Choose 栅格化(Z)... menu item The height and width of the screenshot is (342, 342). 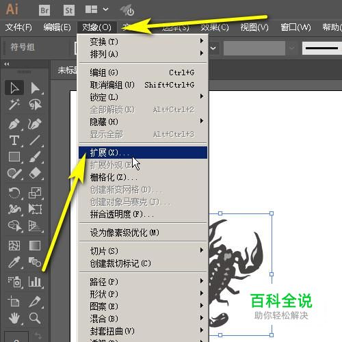point(143,177)
